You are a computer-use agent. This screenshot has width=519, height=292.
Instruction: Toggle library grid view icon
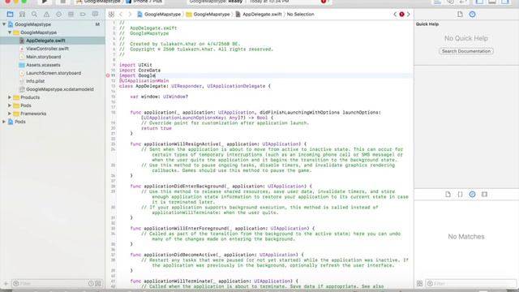click(420, 284)
